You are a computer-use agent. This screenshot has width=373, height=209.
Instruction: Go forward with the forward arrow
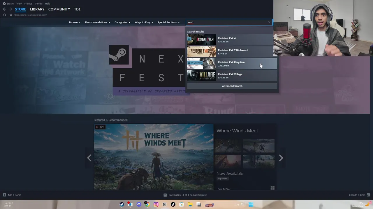tap(10, 9)
